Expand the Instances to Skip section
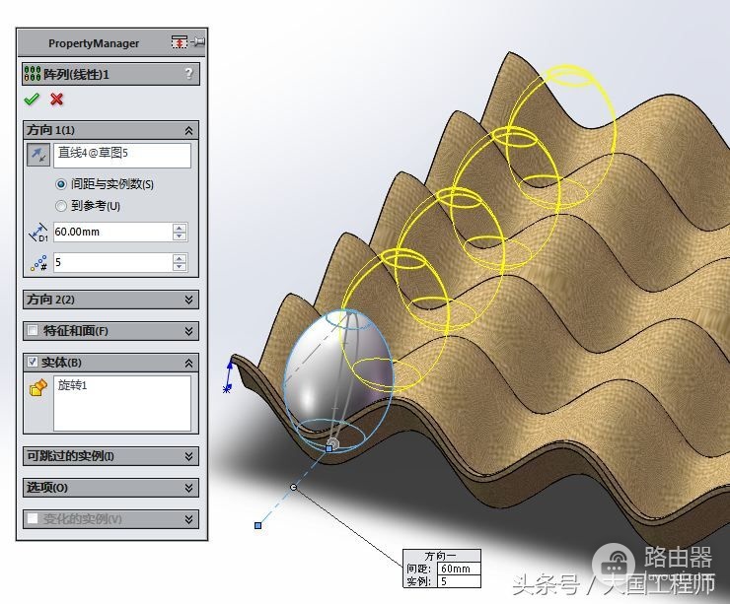 pyautogui.click(x=188, y=456)
